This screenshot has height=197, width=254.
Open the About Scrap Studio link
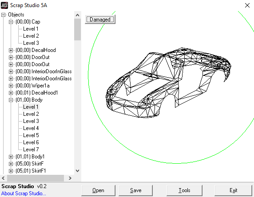24,193
